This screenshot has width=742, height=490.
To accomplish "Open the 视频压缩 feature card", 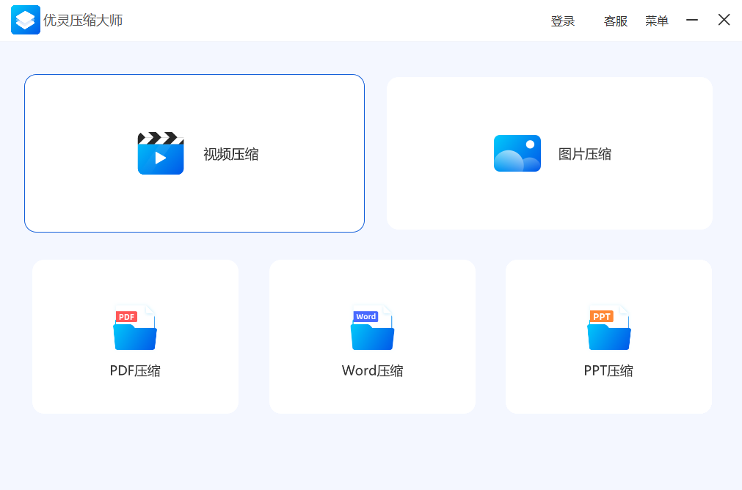I will coord(194,153).
